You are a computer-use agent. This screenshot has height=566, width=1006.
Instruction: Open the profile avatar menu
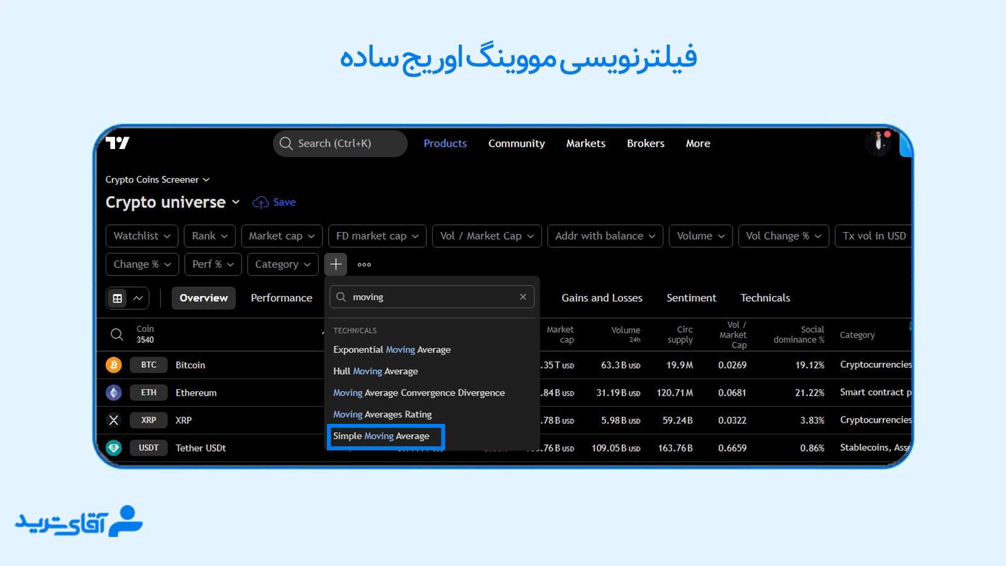point(878,143)
